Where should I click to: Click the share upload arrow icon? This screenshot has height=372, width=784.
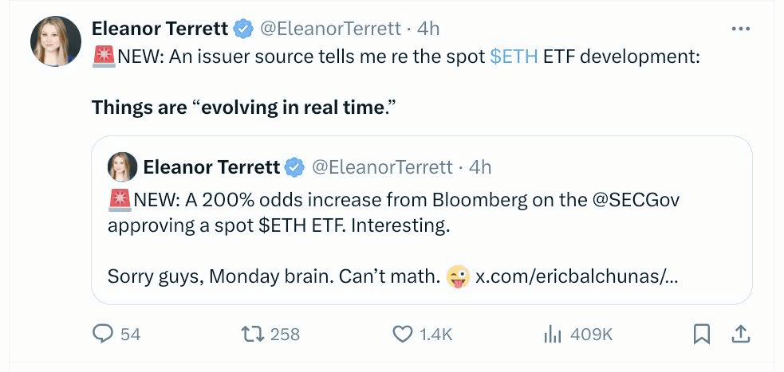point(740,335)
